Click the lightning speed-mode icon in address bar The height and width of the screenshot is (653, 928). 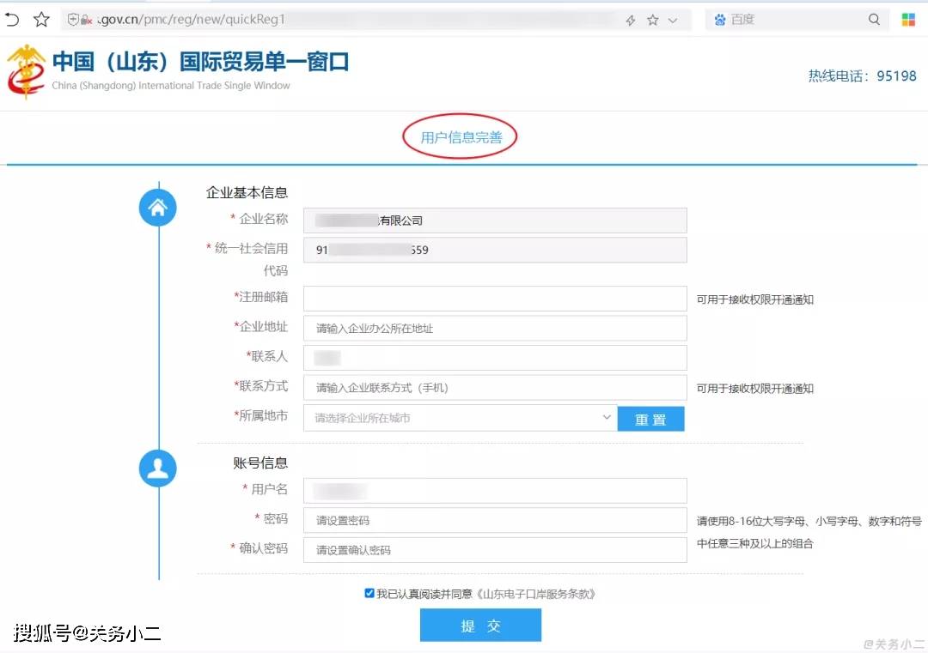pyautogui.click(x=631, y=20)
